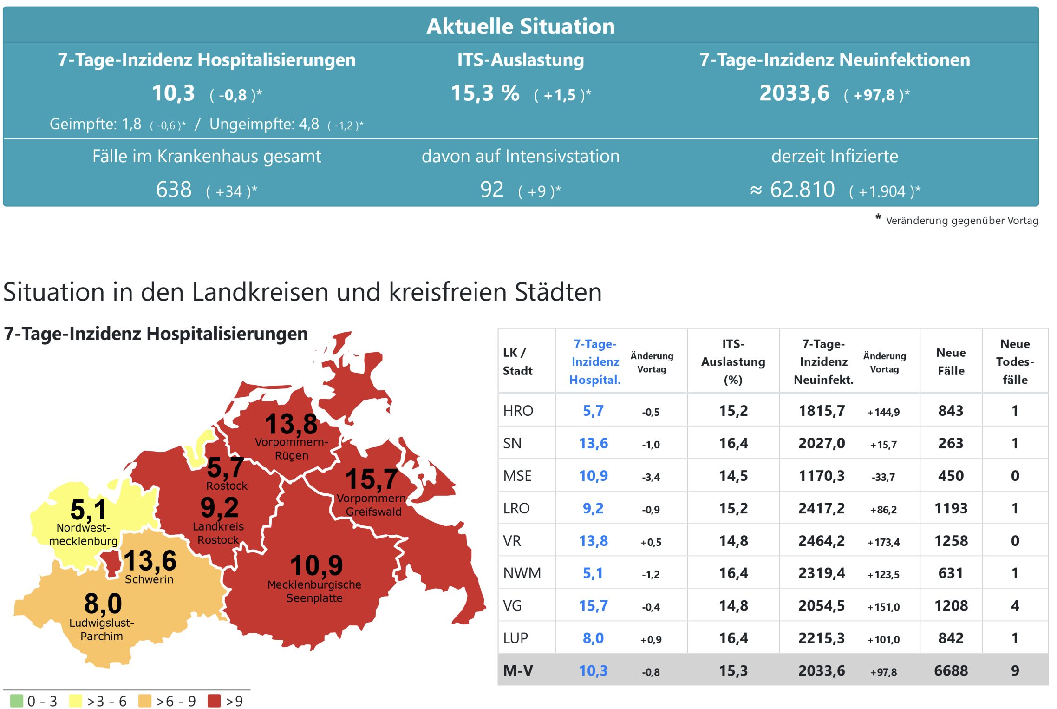The height and width of the screenshot is (709, 1057).
Task: Click the Neue Fälle column header
Action: (x=951, y=361)
